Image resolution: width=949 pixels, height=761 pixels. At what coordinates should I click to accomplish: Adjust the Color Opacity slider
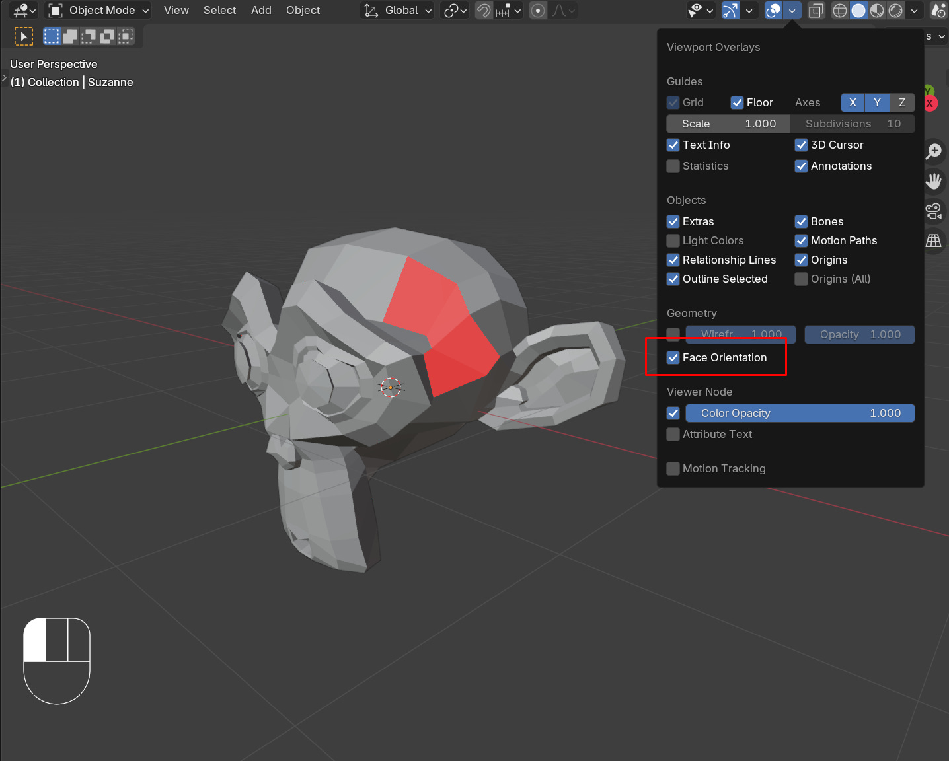click(x=800, y=413)
